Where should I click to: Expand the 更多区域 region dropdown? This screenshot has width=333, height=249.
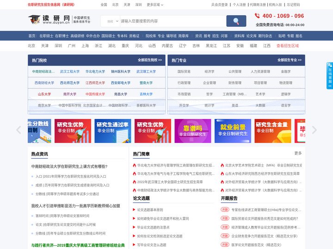pos(155,5)
